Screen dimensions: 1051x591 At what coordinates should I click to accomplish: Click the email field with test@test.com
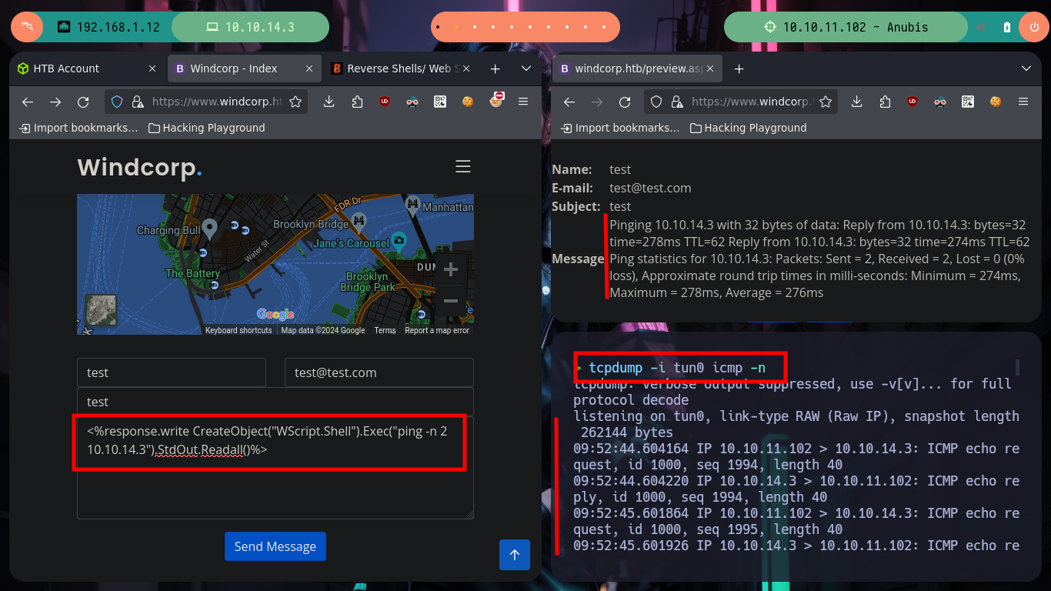[379, 372]
